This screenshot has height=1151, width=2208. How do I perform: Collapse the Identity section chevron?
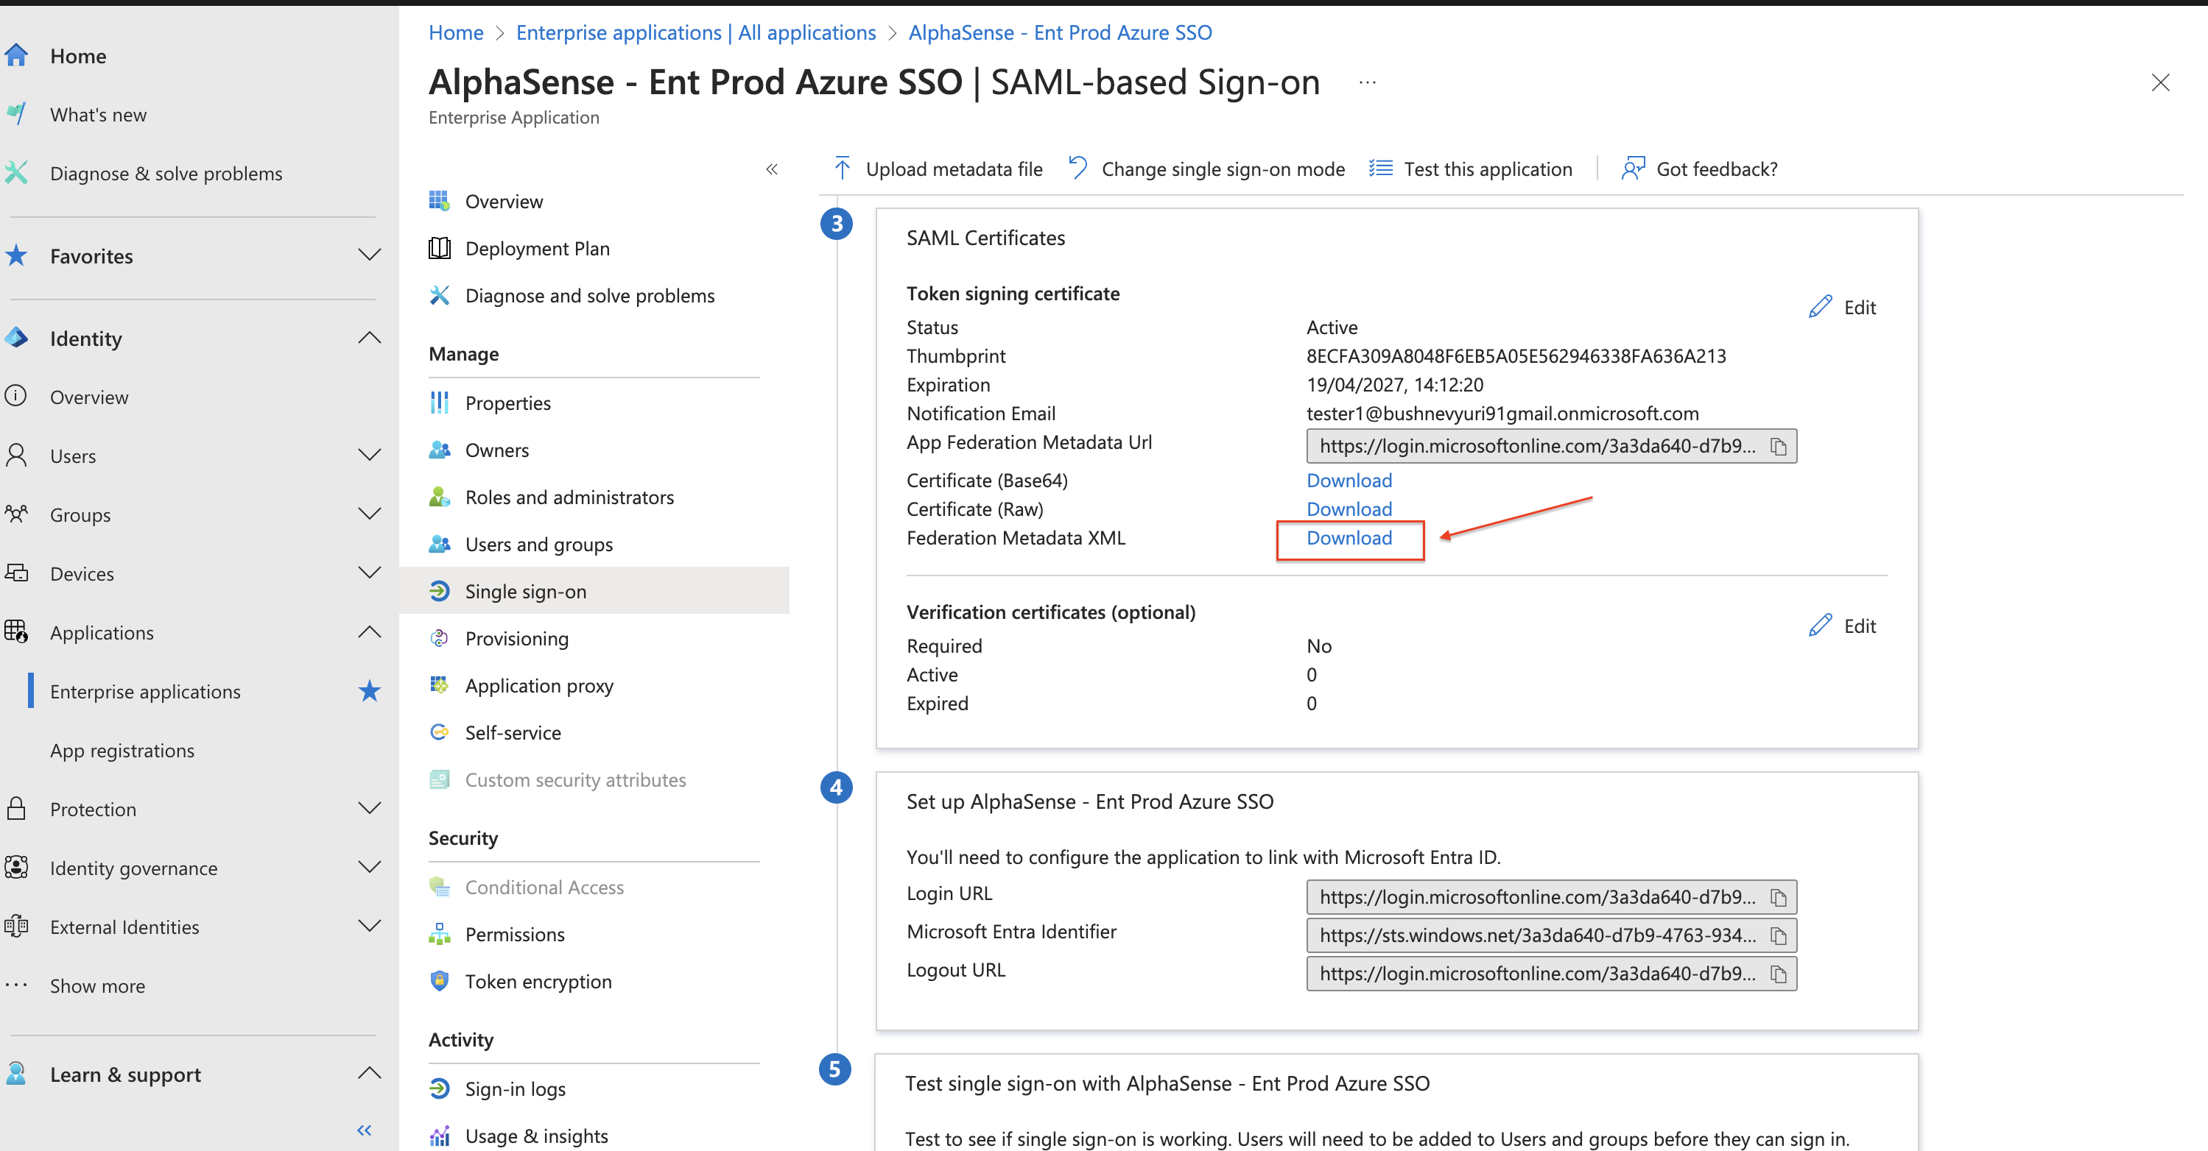370,337
